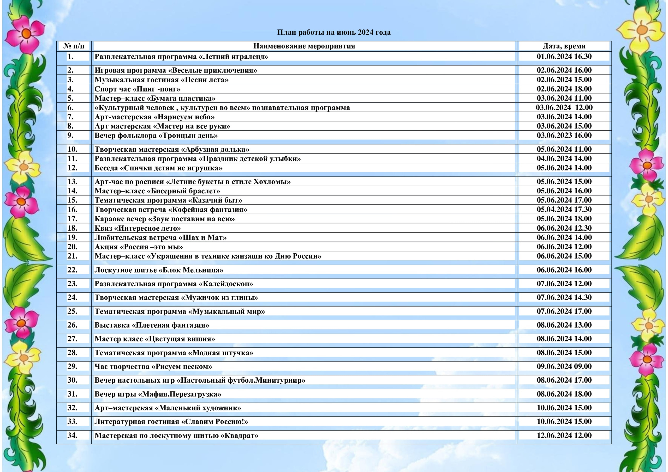Click karaoke evening «Звук поставим на всю»
The image size is (668, 472).
click(165, 219)
